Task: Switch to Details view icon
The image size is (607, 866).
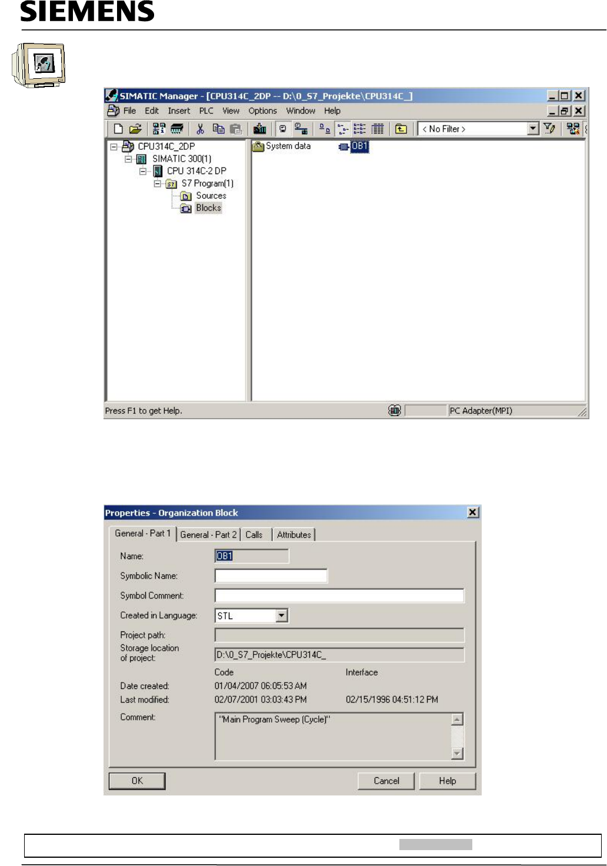Action: pos(378,129)
